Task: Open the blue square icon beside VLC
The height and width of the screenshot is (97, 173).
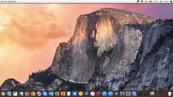Action: click(75, 94)
